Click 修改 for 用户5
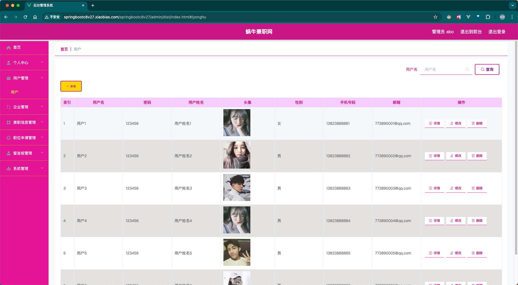 [x=456, y=253]
